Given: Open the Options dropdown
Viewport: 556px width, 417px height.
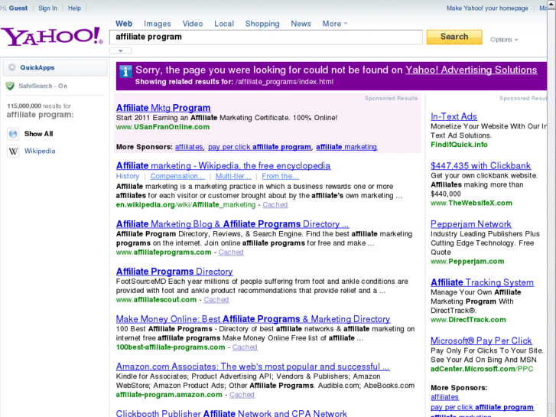Looking at the screenshot, I should (x=504, y=40).
